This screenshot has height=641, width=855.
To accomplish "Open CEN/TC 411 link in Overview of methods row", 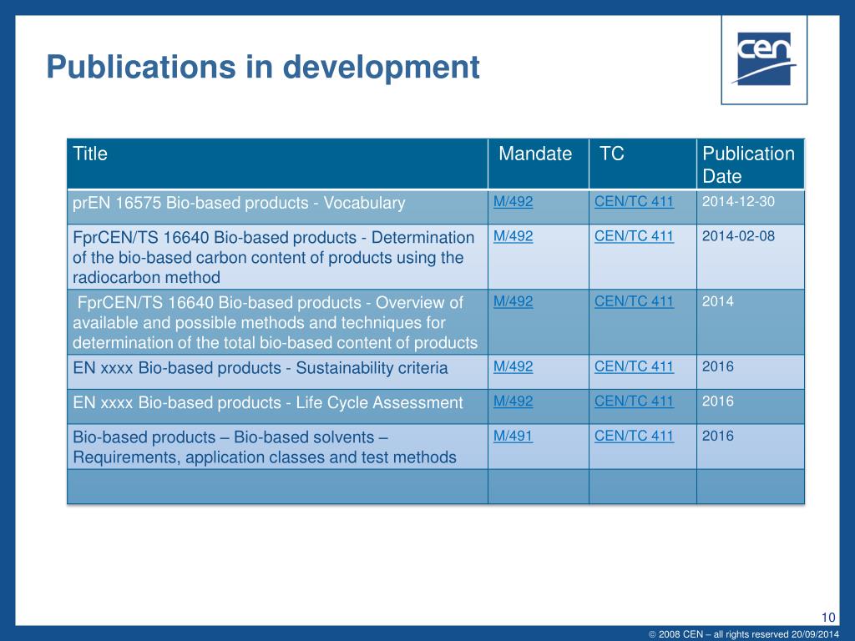I will [x=634, y=301].
